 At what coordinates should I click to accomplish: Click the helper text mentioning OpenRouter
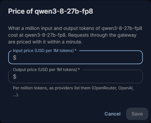point(73,91)
